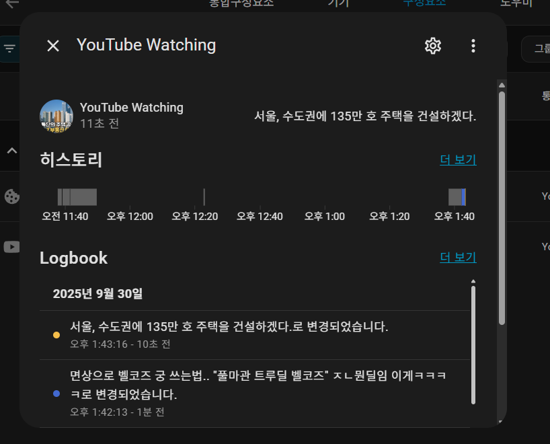Click the yellow dot on 오후 1:43:16 entry
This screenshot has width=550, height=444.
click(56, 335)
